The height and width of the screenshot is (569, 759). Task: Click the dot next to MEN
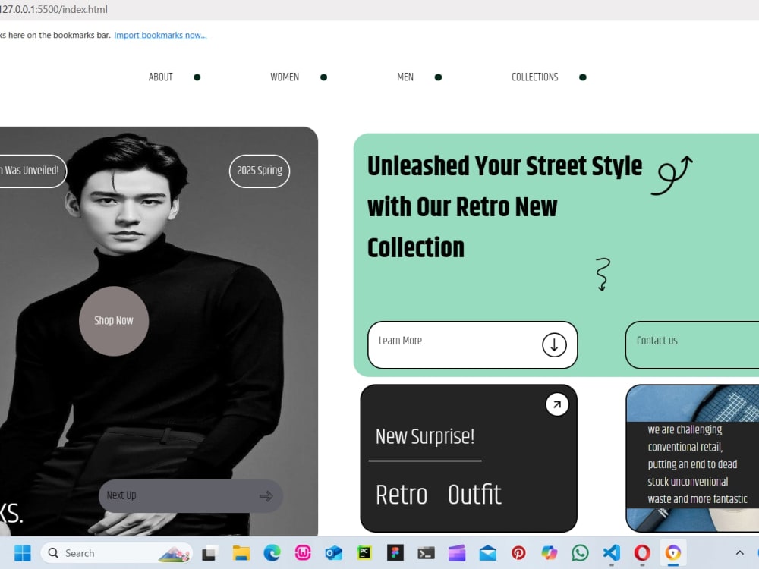[x=438, y=77]
